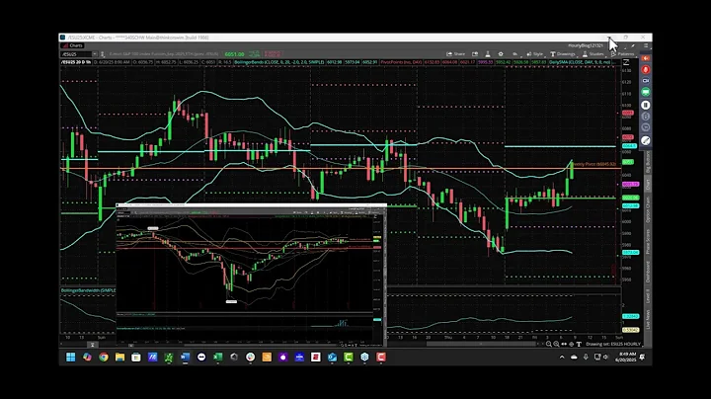Open Microsoft Store from taskbar
Viewport: 711px width, 399px height.
(x=136, y=358)
